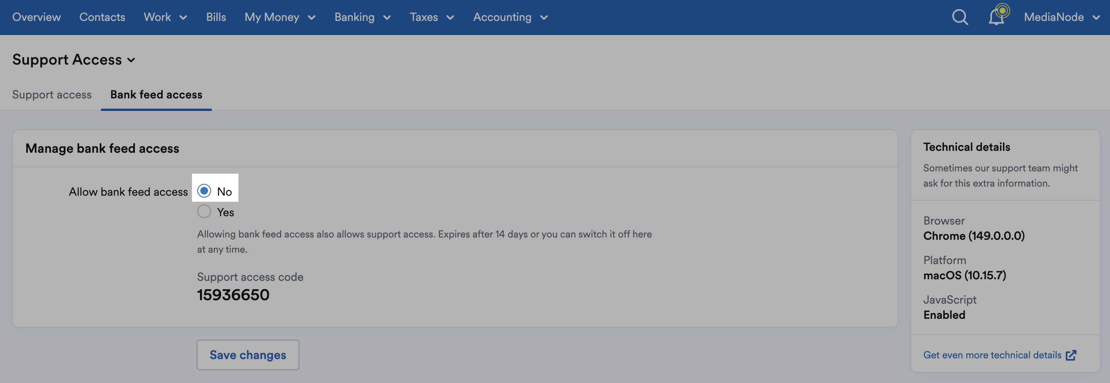The image size is (1110, 383).
Task: Open the MediaNode account dropdown
Action: [x=1061, y=17]
